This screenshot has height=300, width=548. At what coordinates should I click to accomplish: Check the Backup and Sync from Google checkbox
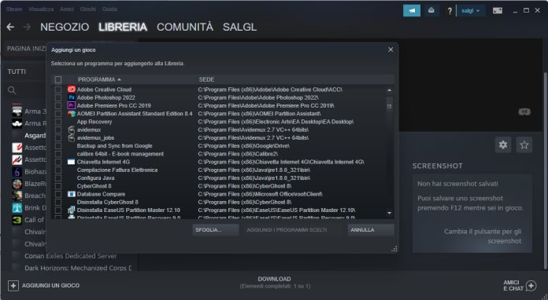(58, 146)
